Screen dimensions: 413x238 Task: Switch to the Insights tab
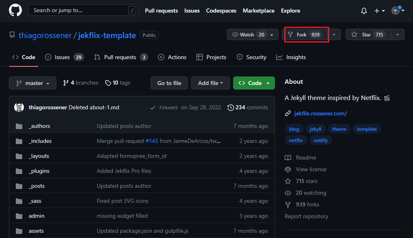click(x=291, y=57)
